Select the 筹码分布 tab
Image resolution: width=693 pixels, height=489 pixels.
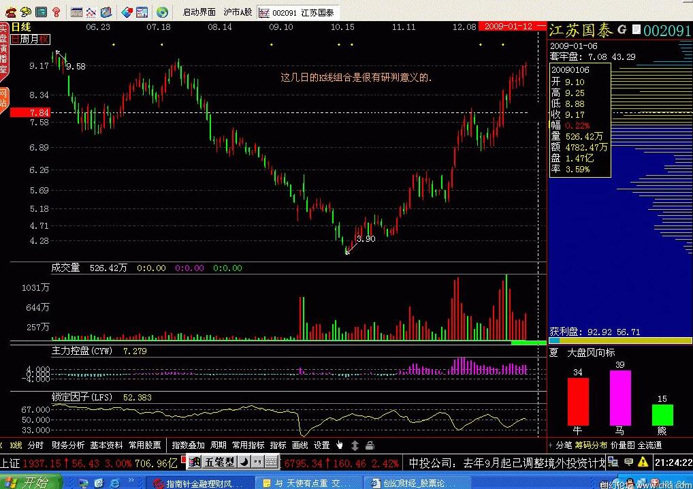591,445
